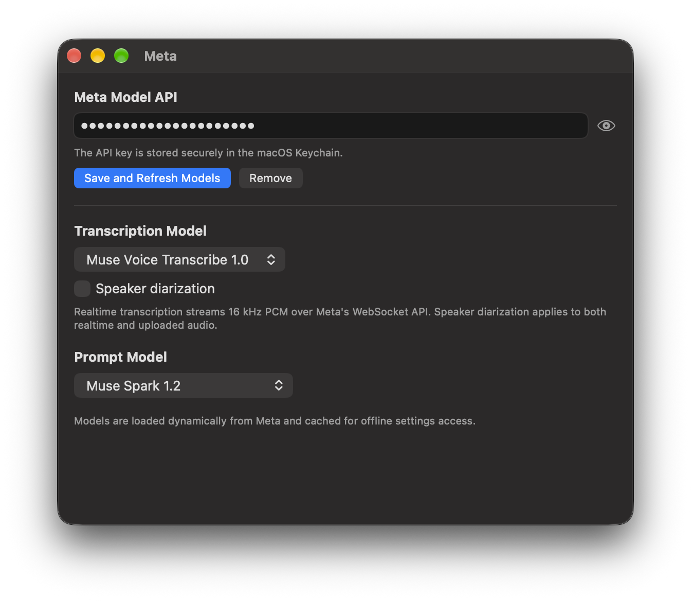Reveal the API key with the eye icon
The height and width of the screenshot is (601, 691).
pos(606,126)
